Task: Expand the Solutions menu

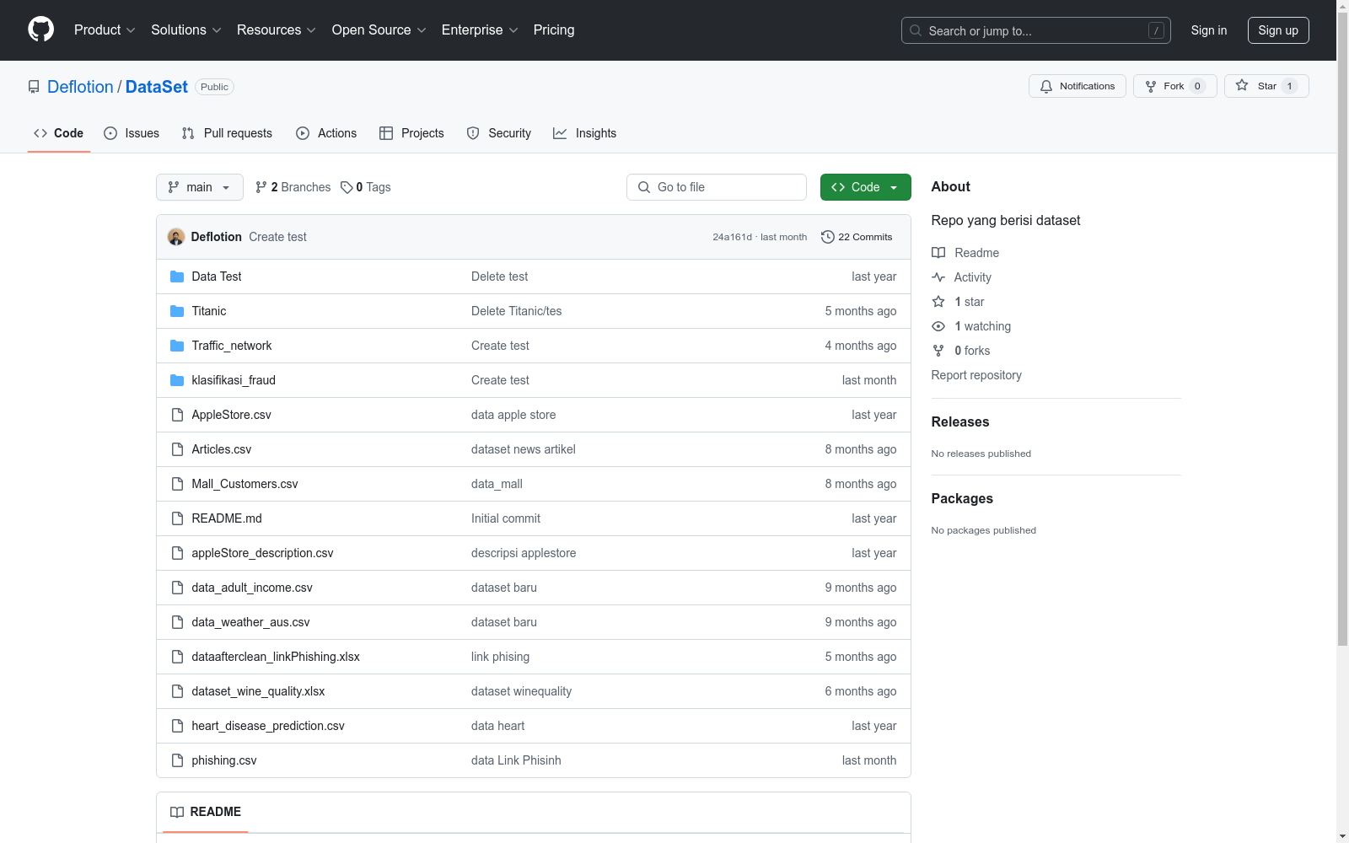Action: click(186, 30)
